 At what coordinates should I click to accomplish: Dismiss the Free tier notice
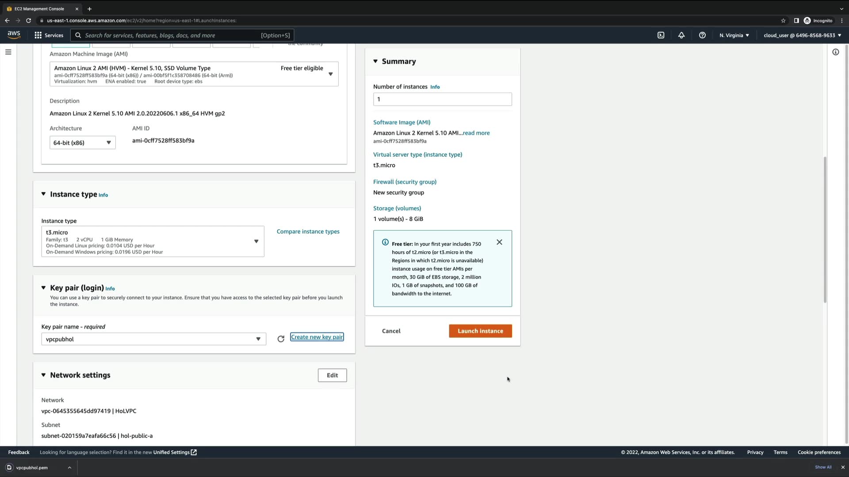coord(499,242)
